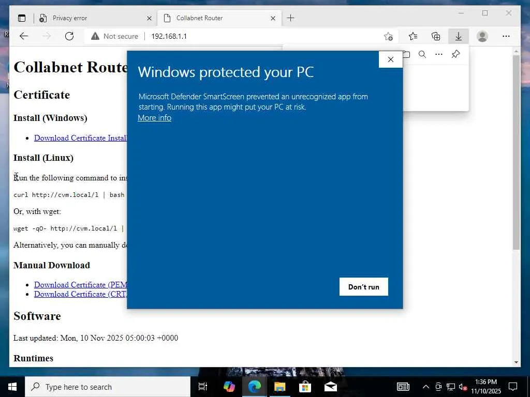The width and height of the screenshot is (530, 397).
Task: Open more options in Downloads panel
Action: click(439, 54)
